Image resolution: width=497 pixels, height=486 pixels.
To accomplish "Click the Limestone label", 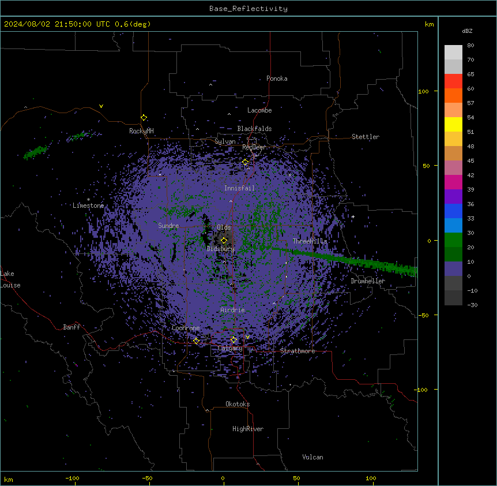I will click(x=88, y=205).
